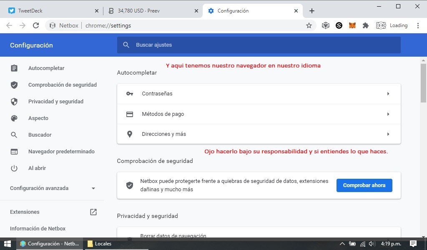Screen dimensions: 427x250
Task: Click the back navigation arrow
Action: pyautogui.click(x=9, y=25)
